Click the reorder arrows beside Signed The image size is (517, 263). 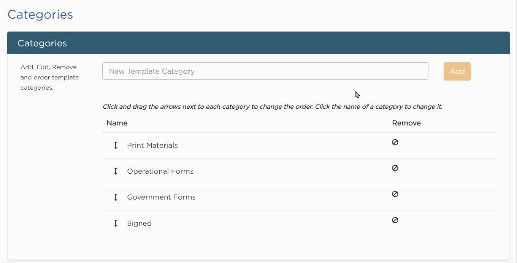point(116,223)
